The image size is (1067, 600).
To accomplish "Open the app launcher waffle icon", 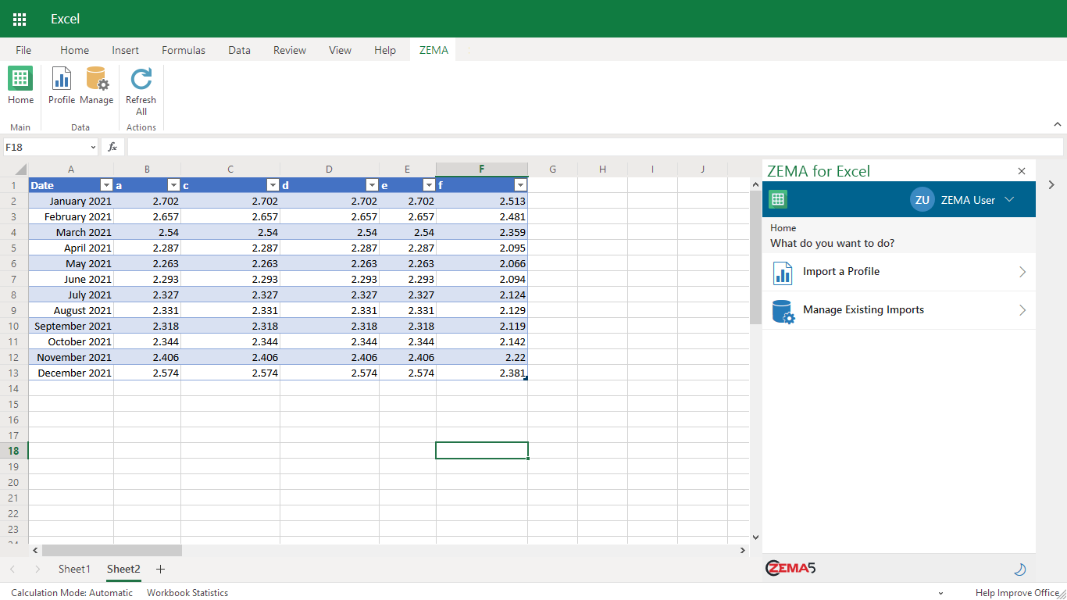I will (x=20, y=19).
